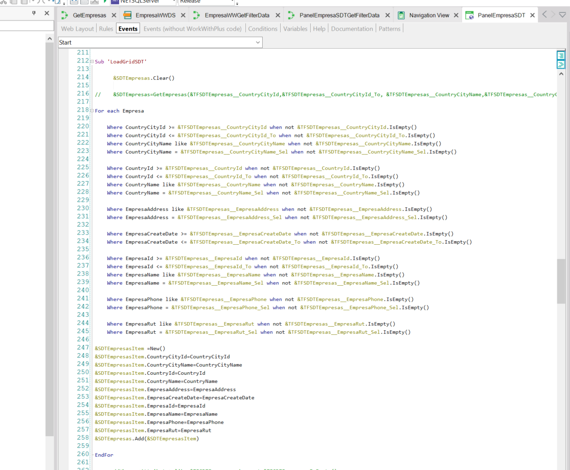This screenshot has height=470, width=570.
Task: Click the GetEmpresas procedure tab icon
Action: click(x=65, y=15)
